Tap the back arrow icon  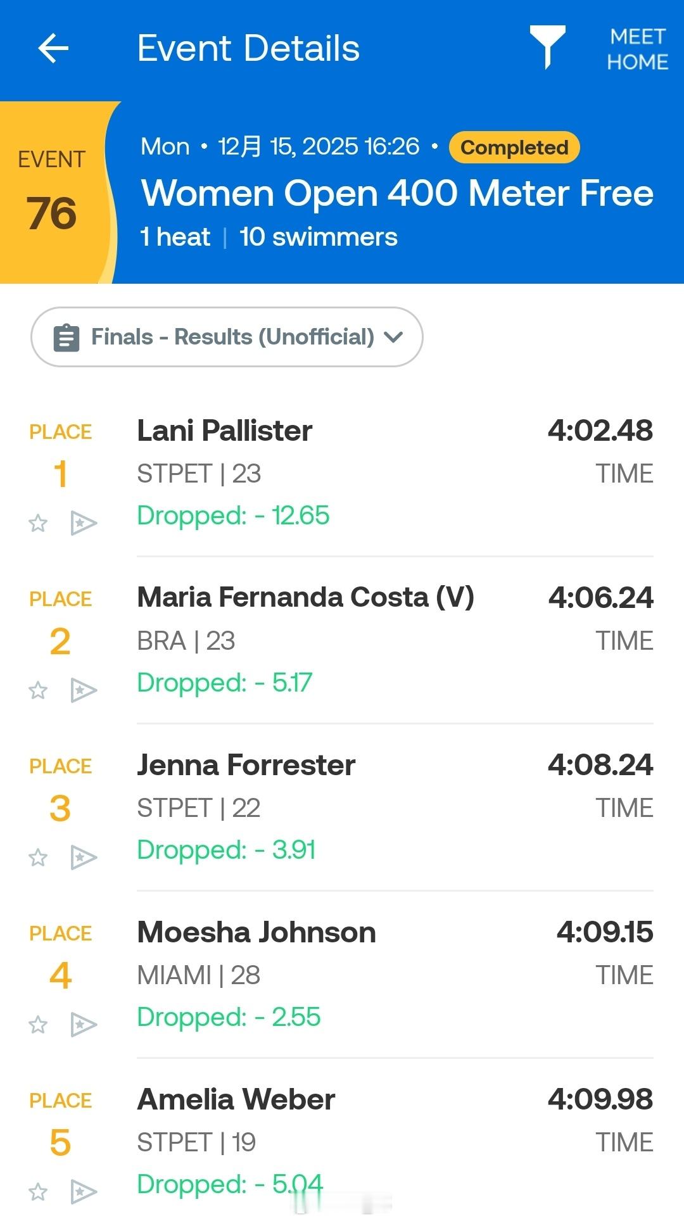(53, 49)
